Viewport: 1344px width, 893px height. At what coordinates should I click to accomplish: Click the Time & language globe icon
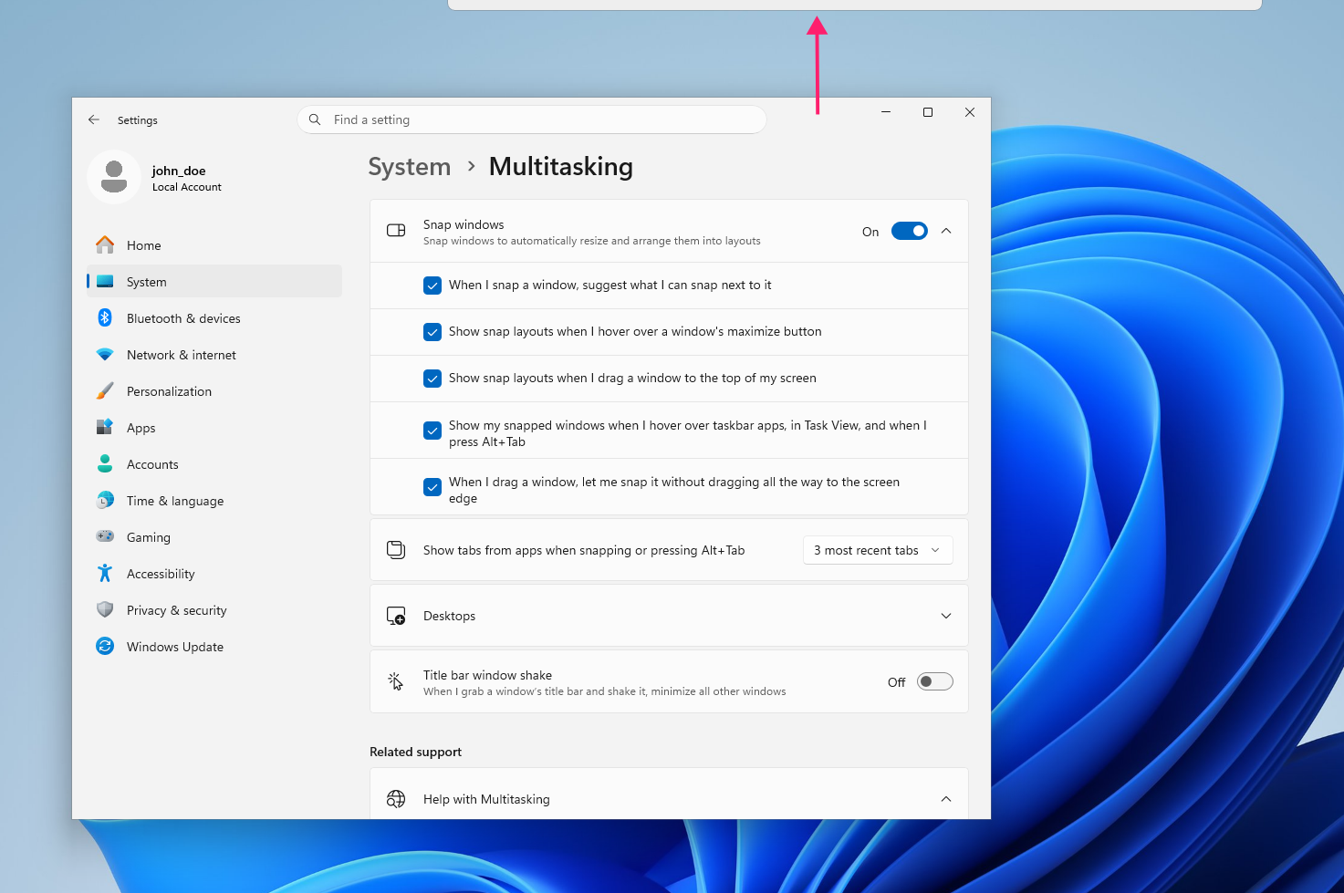pos(105,500)
